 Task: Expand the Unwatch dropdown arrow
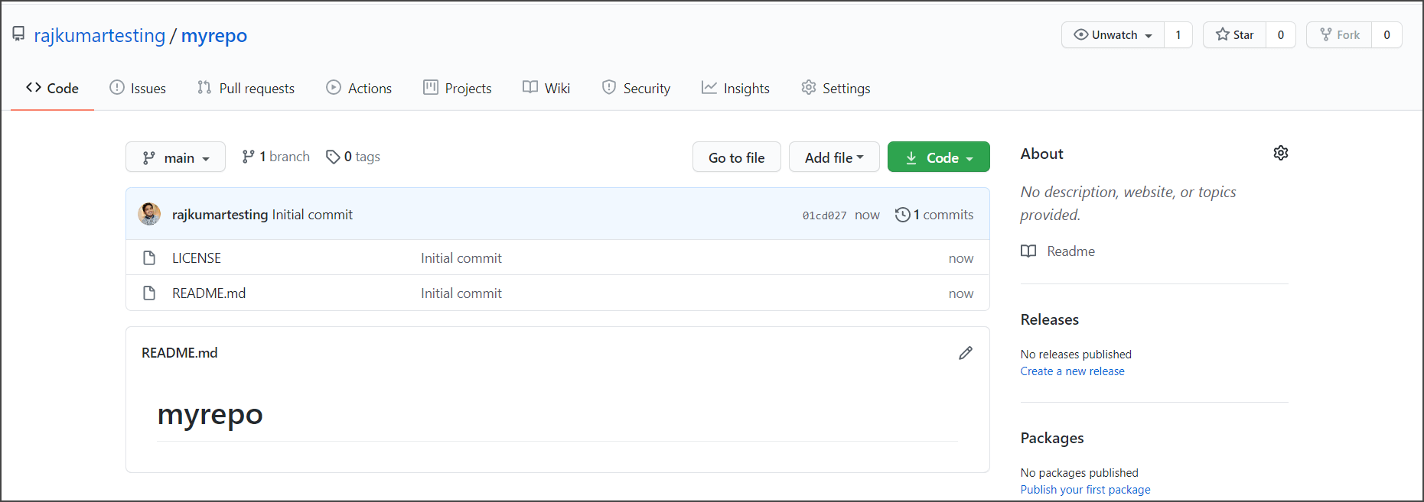coord(1149,36)
